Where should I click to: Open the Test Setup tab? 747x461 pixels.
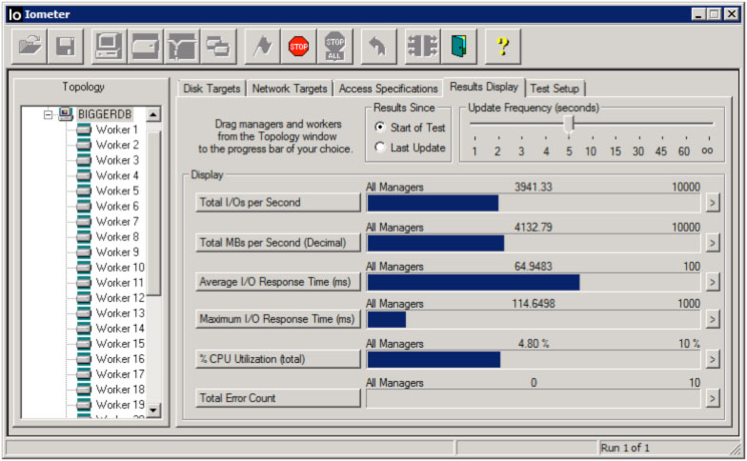[x=555, y=89]
